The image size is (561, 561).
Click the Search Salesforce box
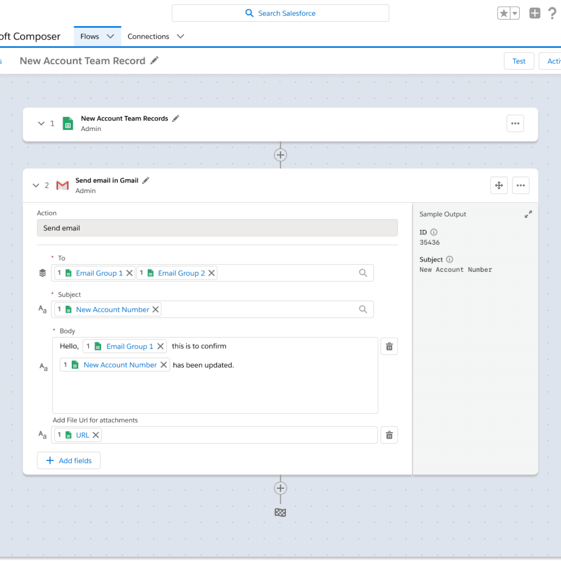tap(280, 13)
